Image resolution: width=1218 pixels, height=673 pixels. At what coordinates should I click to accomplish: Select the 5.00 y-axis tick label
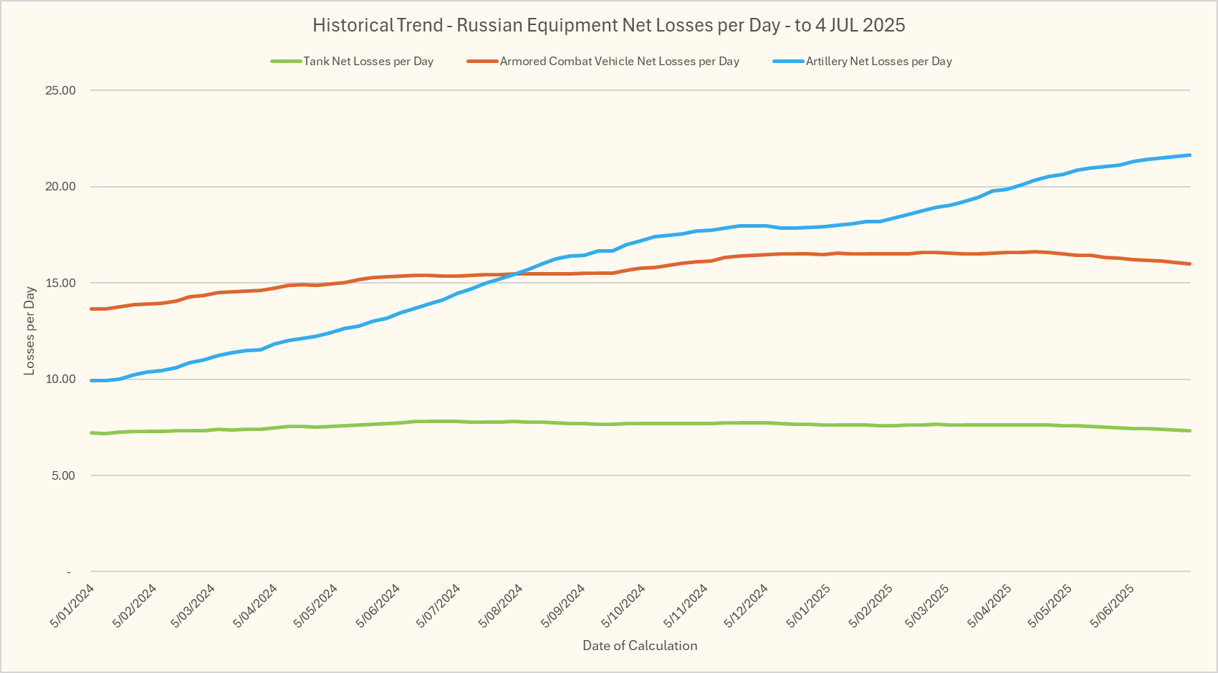pyautogui.click(x=63, y=475)
